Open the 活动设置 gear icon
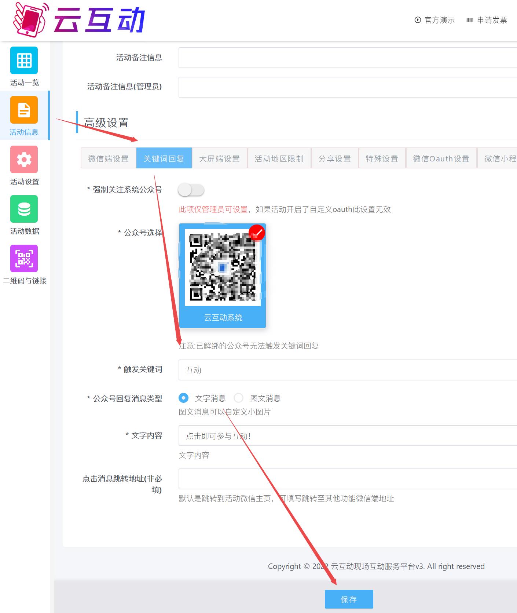The height and width of the screenshot is (613, 517). [x=24, y=159]
